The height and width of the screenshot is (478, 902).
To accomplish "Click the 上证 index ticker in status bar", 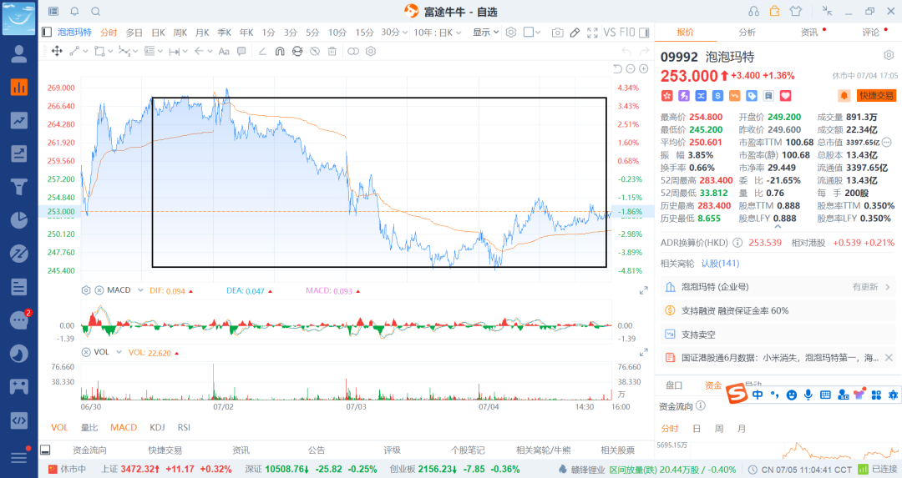I will coord(166,470).
